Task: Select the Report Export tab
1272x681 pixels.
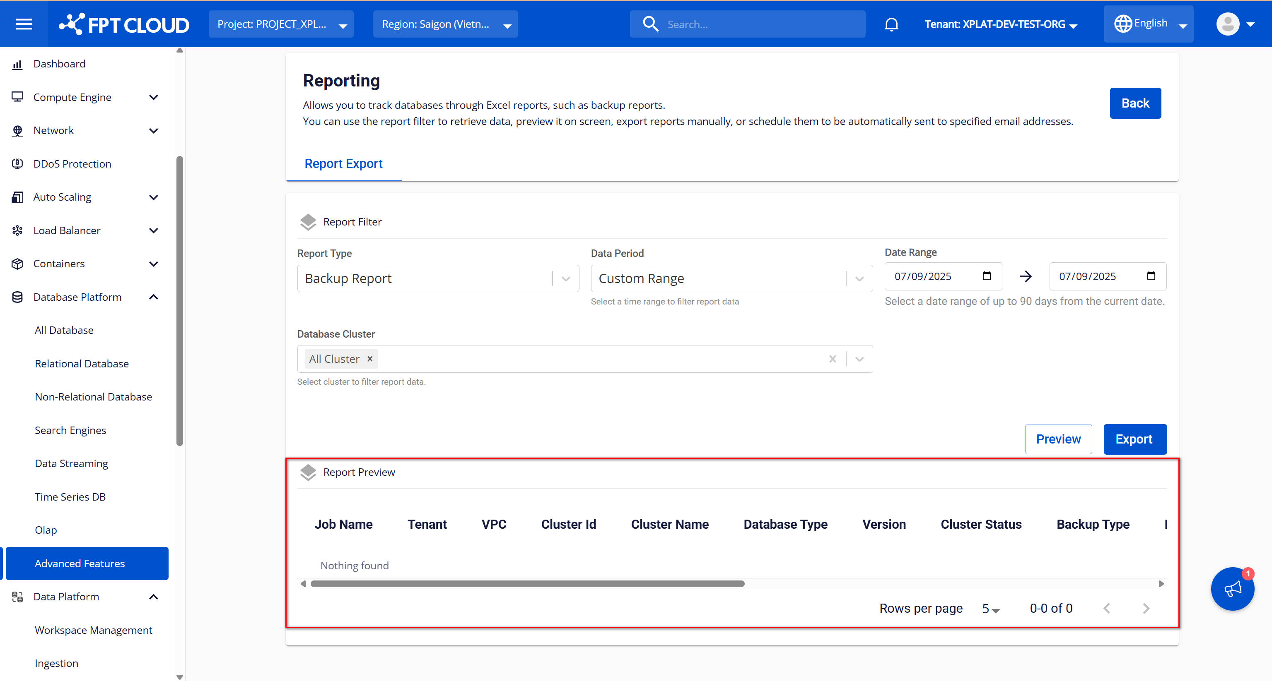Action: click(x=343, y=163)
